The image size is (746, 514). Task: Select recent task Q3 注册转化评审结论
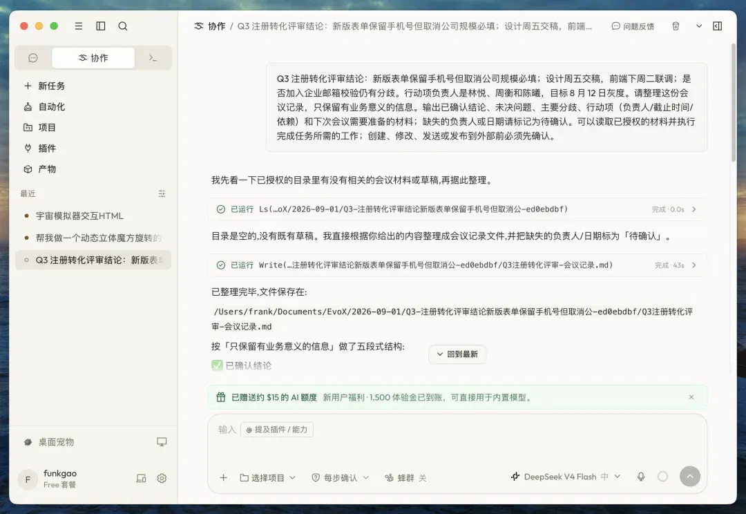pos(93,260)
